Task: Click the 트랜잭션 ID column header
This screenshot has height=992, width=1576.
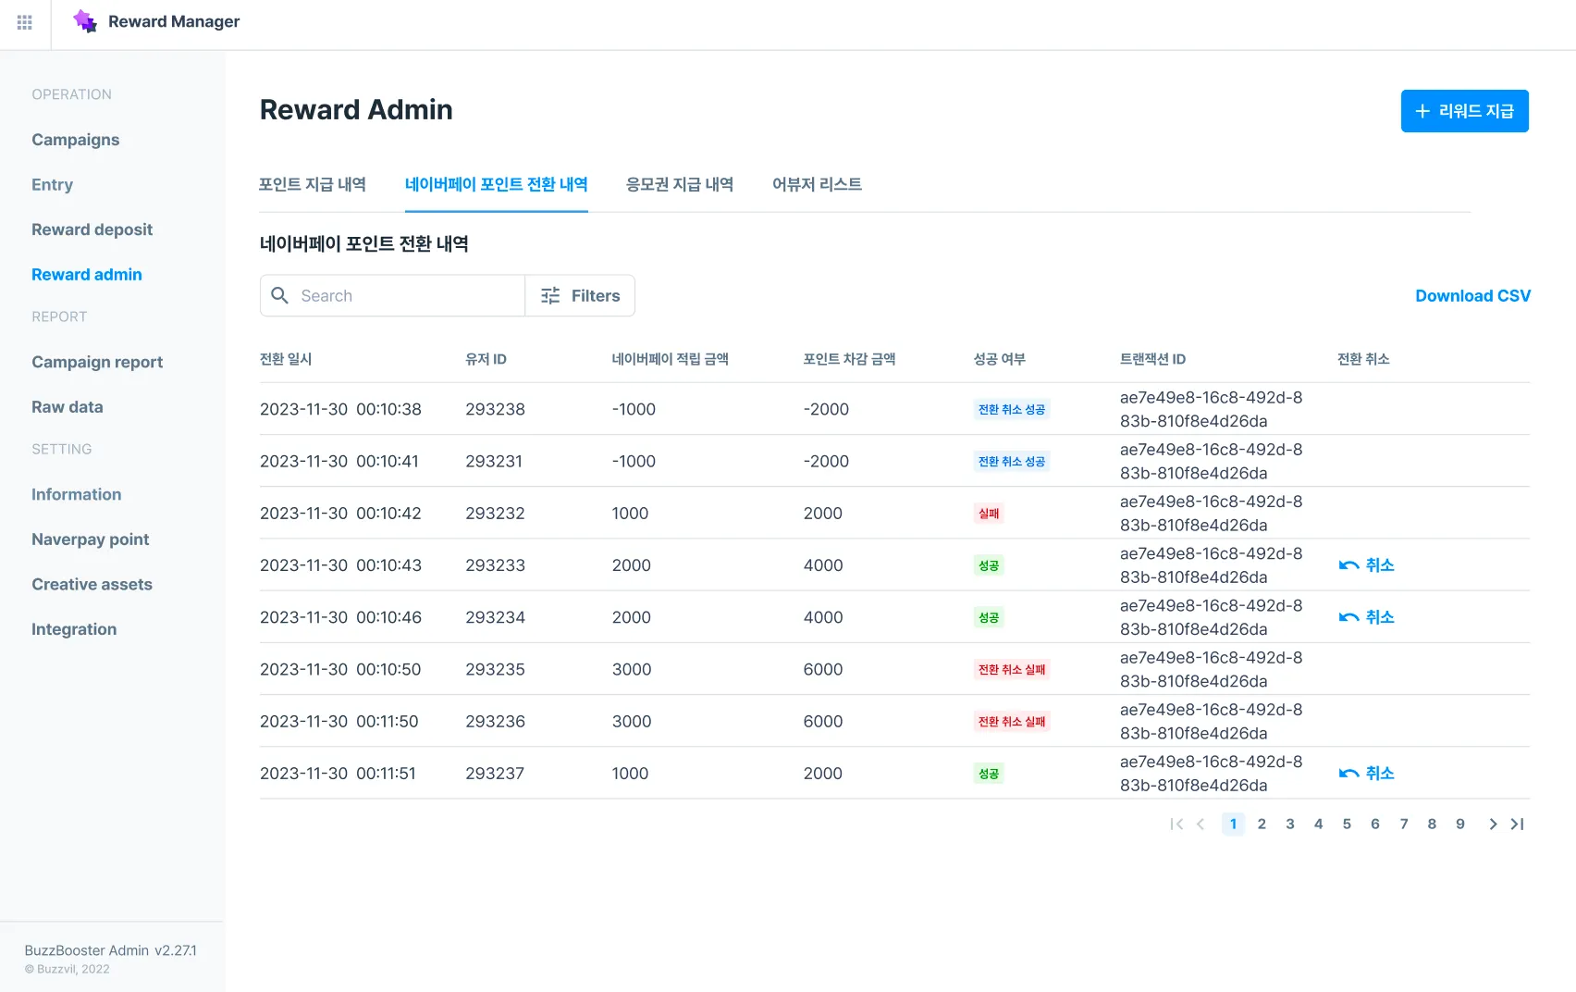Action: click(1152, 359)
